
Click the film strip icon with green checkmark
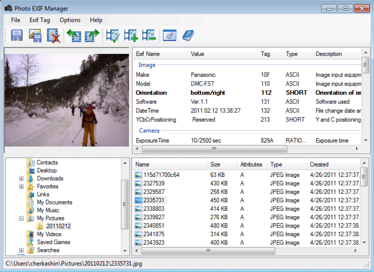pos(113,35)
